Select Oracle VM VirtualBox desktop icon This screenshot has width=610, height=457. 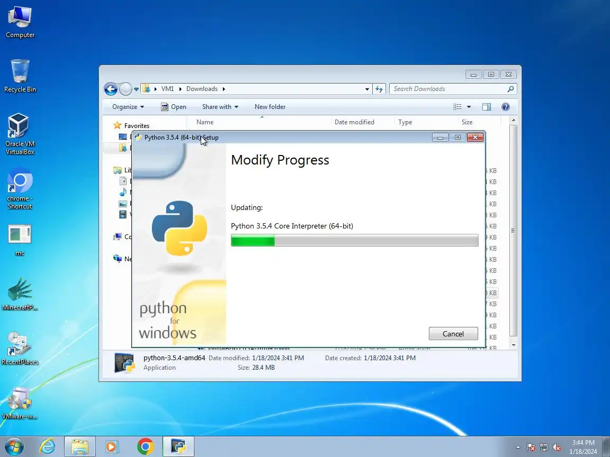tap(20, 134)
